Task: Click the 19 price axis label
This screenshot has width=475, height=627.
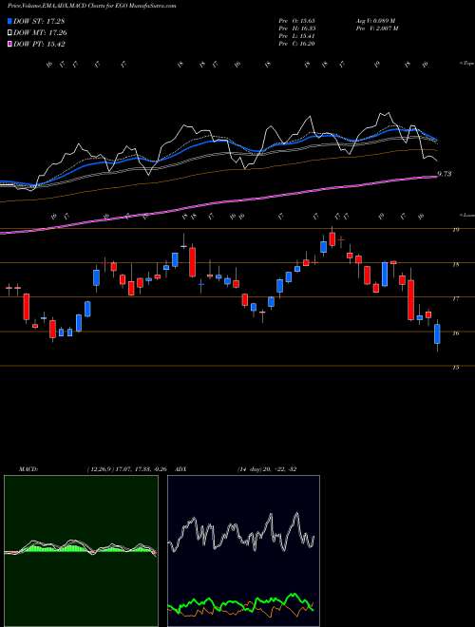Action: coord(456,230)
